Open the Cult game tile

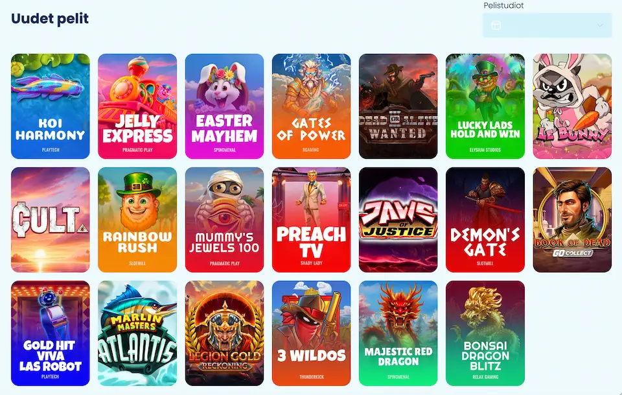[51, 220]
